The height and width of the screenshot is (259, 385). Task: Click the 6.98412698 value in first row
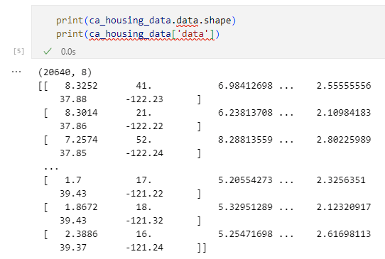[x=245, y=86]
